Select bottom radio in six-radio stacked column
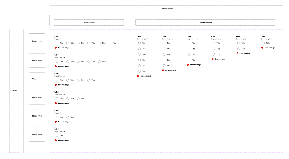Image resolution: width=289 pixels, height=159 pixels. point(139,71)
